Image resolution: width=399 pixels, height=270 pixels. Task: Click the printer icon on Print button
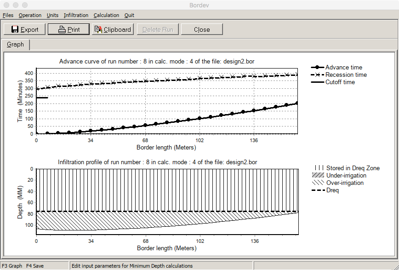[x=62, y=29]
